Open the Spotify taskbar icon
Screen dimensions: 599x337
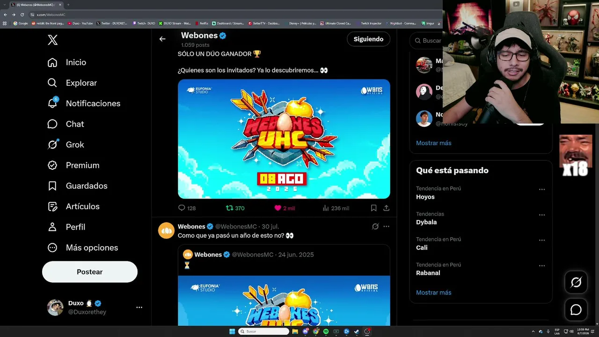click(326, 331)
